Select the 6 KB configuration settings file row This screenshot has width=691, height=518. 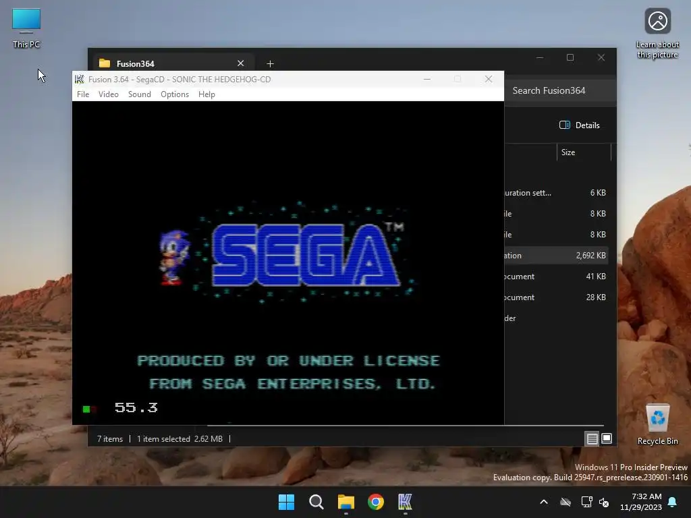tap(556, 193)
